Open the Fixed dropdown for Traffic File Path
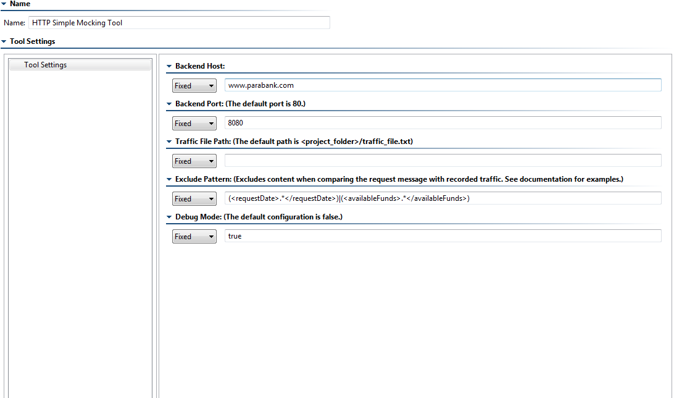This screenshot has height=398, width=674. (194, 161)
